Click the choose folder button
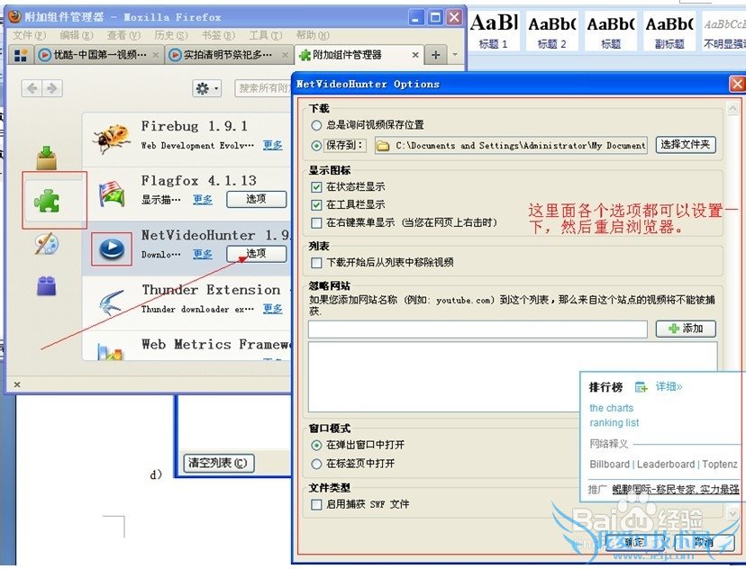 tap(686, 145)
